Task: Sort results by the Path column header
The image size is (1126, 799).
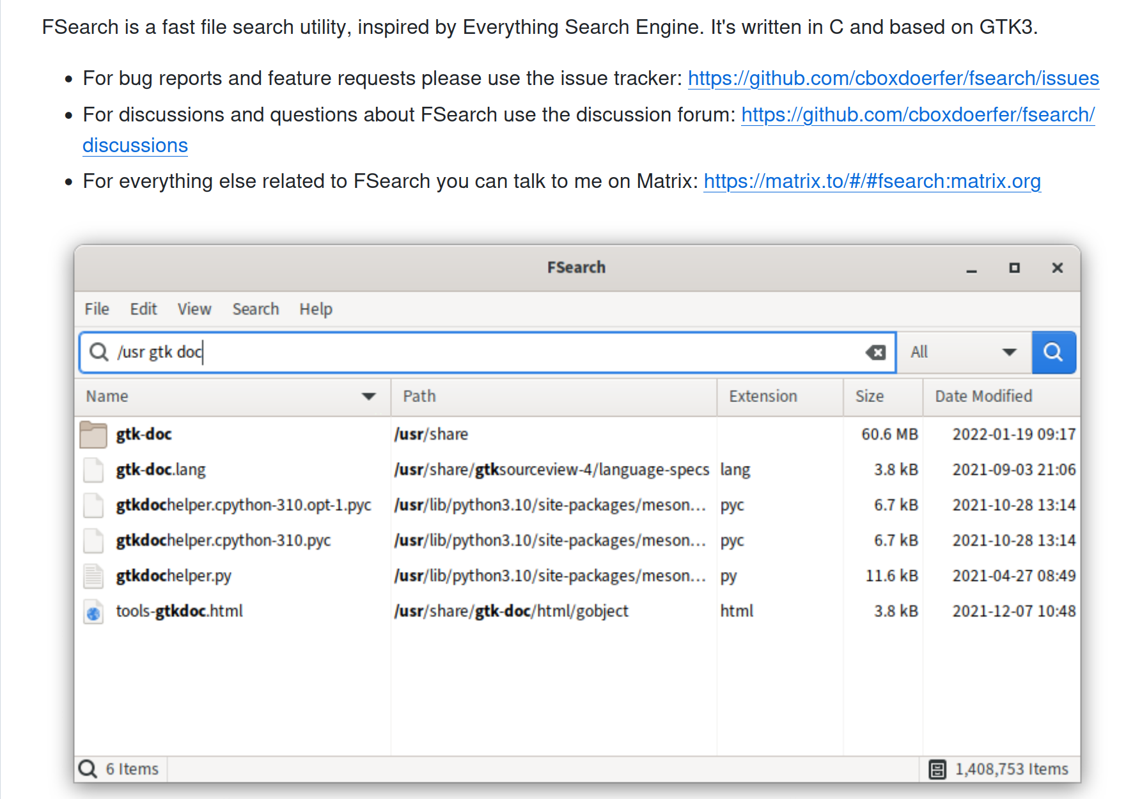Action: coord(554,396)
